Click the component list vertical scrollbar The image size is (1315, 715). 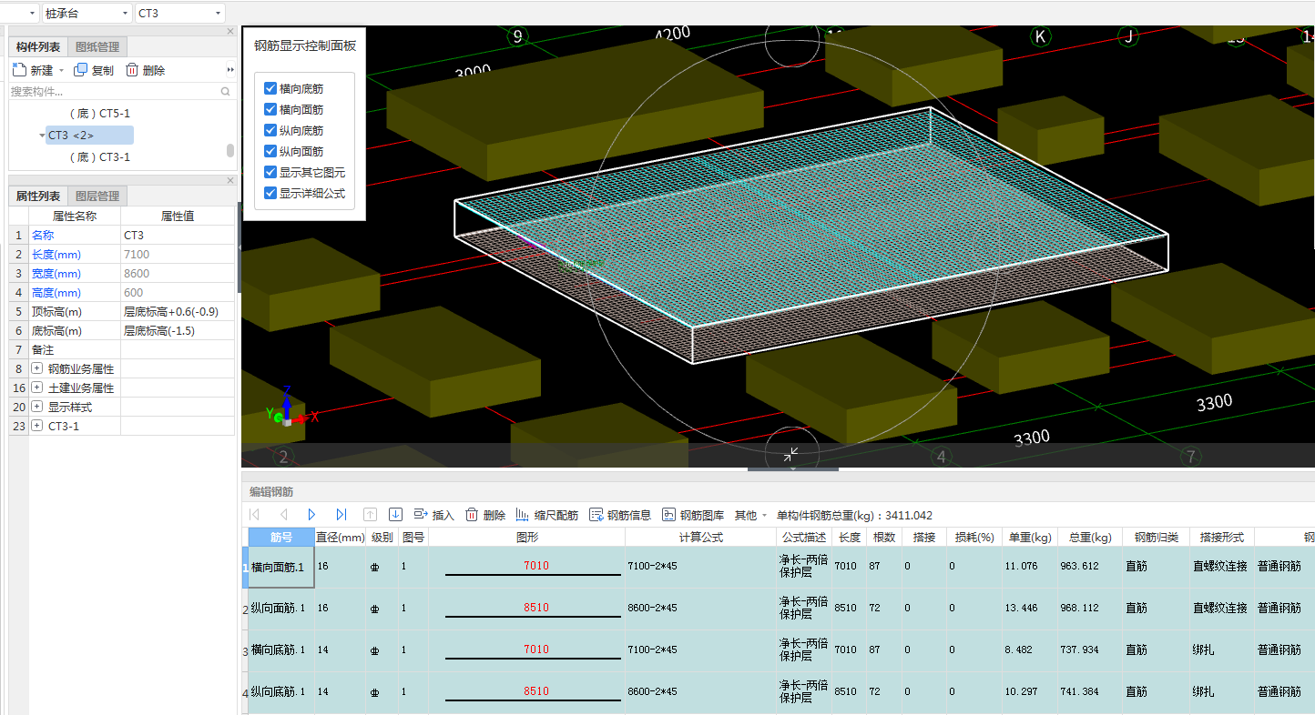point(230,150)
